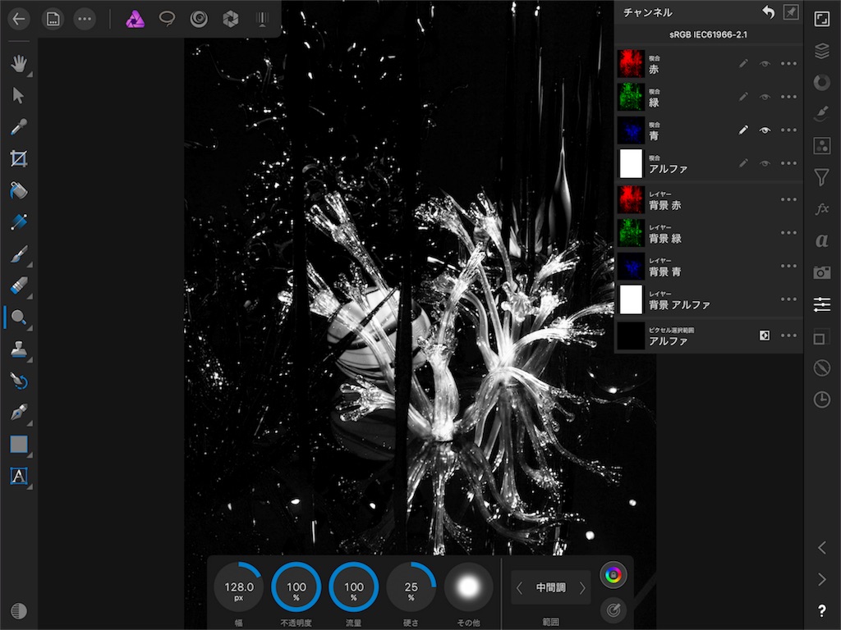This screenshot has height=630, width=841.
Task: Invert the pixel selection alpha
Action: [x=765, y=336]
